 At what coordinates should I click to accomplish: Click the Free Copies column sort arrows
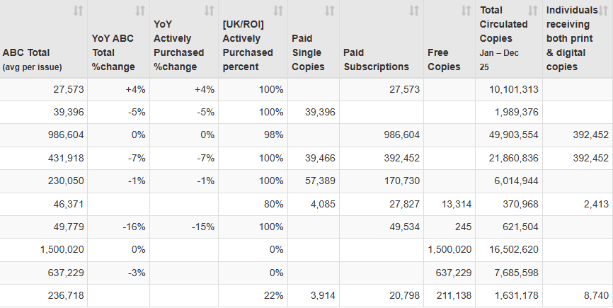click(466, 11)
